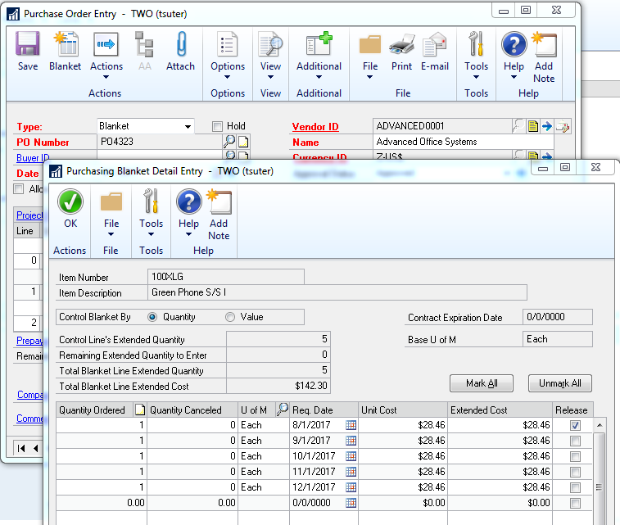The width and height of the screenshot is (620, 525).
Task: Open the calendar for the 8/1/2017 Req. Date
Action: click(x=351, y=425)
